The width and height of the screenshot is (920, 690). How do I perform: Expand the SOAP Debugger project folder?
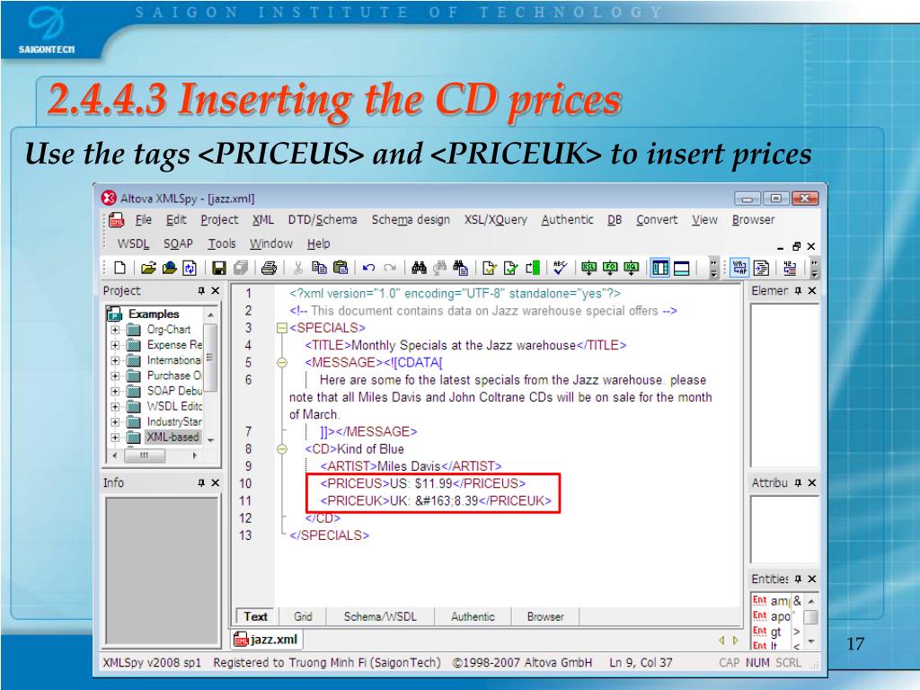[x=115, y=391]
